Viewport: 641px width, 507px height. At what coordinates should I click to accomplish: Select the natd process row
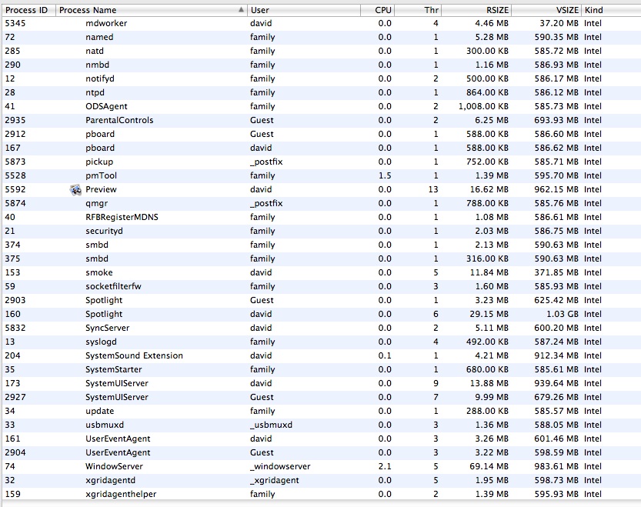click(320, 51)
